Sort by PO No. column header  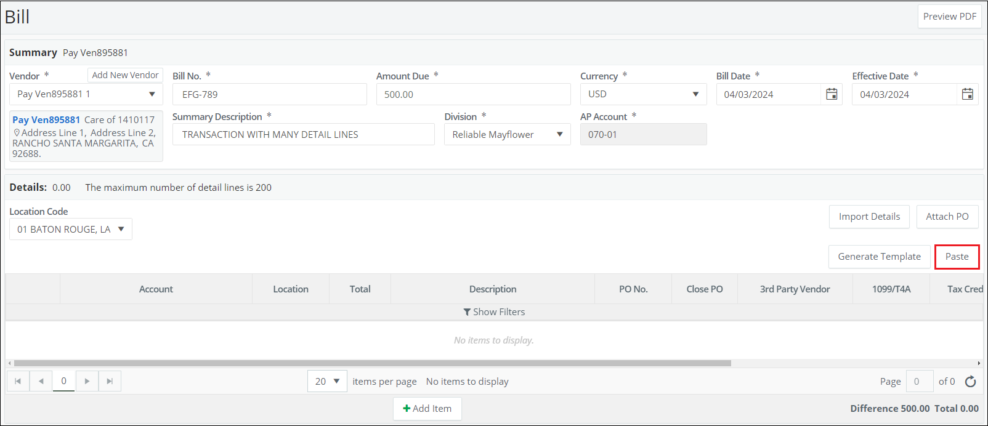[x=633, y=289]
